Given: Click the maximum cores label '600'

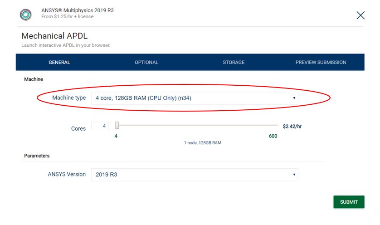Looking at the screenshot, I should (x=273, y=136).
